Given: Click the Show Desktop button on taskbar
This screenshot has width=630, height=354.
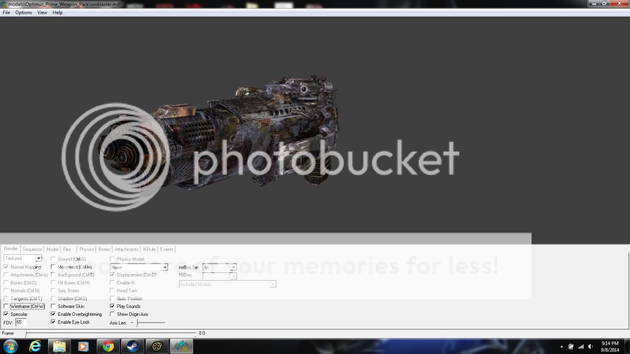Looking at the screenshot, I should coord(627,346).
